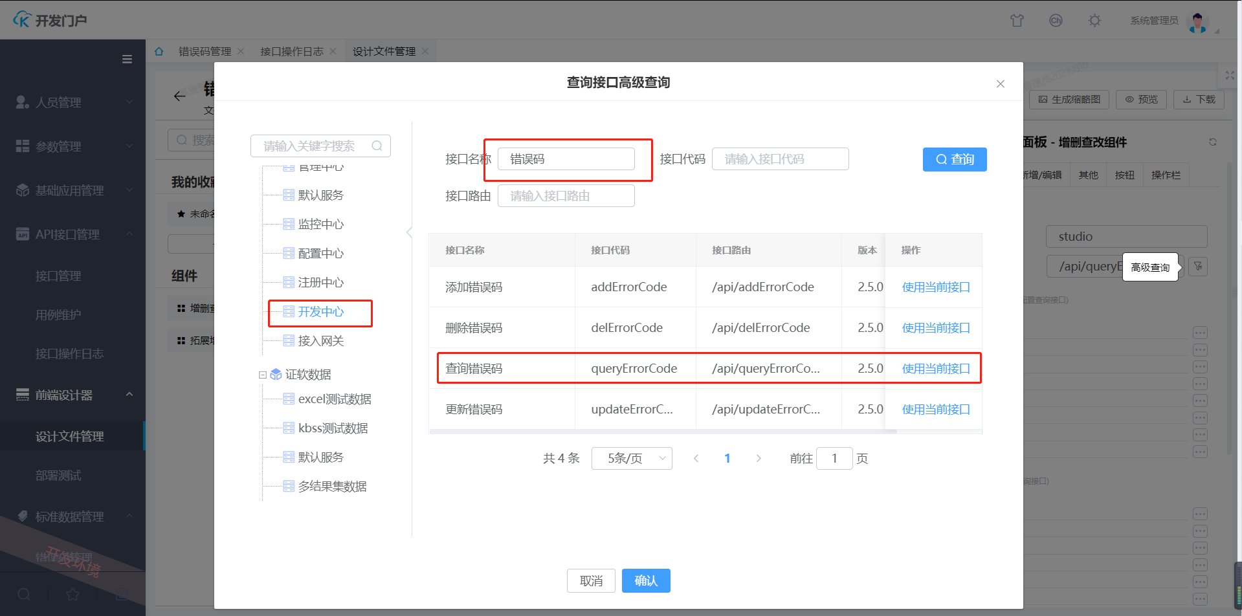Click the home icon tab
The image size is (1242, 616).
point(159,51)
